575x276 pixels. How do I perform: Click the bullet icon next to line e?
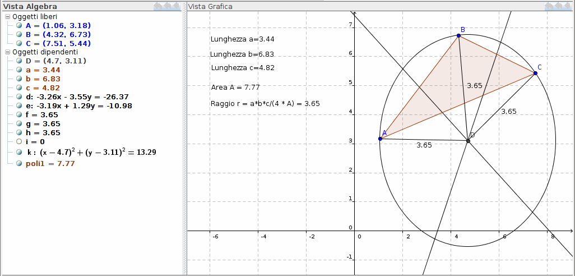[x=19, y=105]
